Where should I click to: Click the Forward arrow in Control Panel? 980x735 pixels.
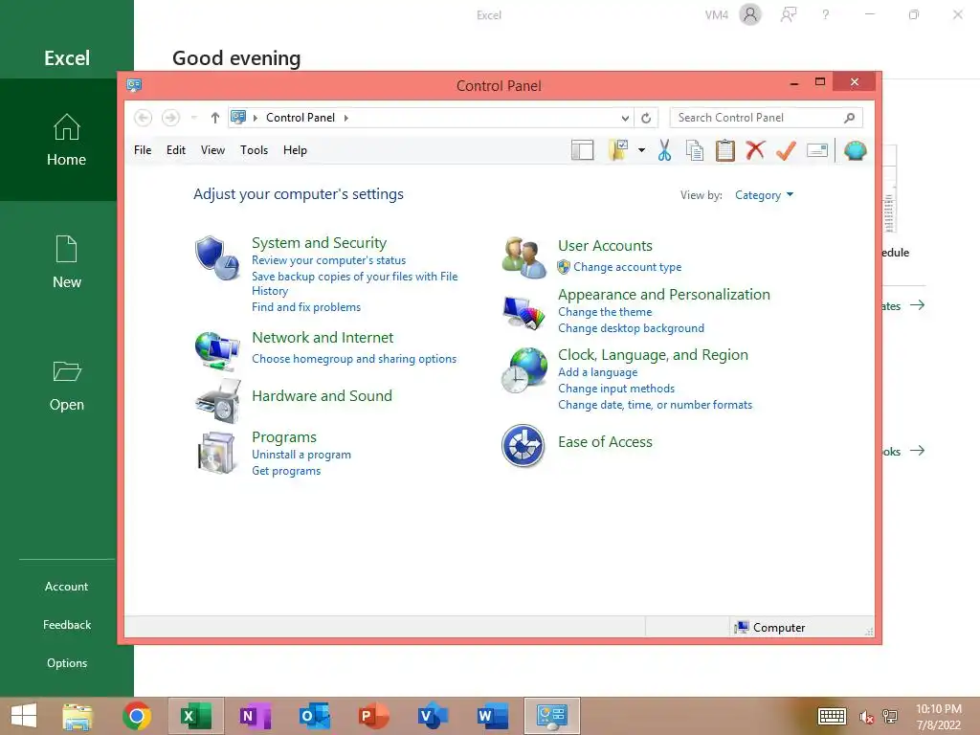coord(170,118)
